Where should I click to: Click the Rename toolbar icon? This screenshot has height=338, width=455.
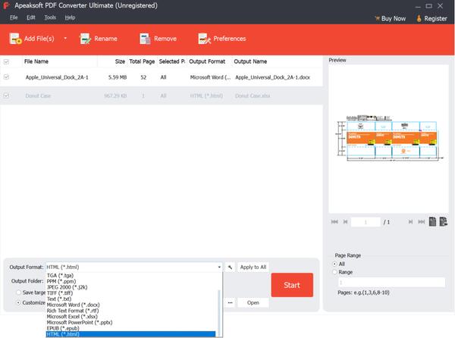[86, 39]
